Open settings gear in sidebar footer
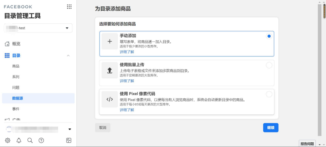 pos(8,140)
